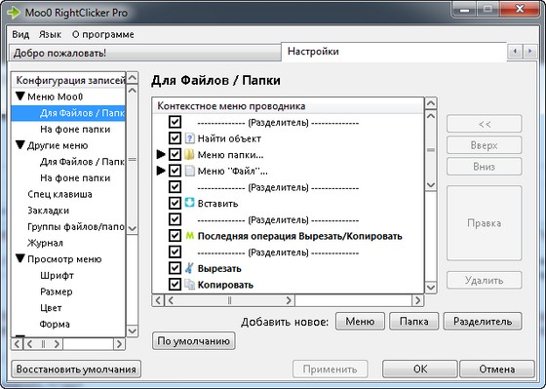The width and height of the screenshot is (546, 389).
Task: Uncheck the Вырезать checkbox
Action: pos(175,268)
